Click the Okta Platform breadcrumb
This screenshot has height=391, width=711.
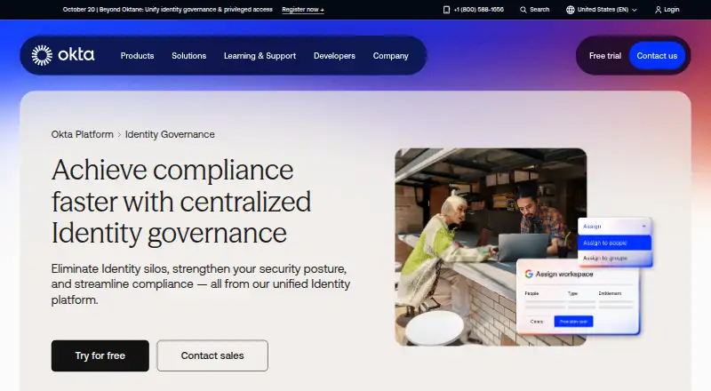pyautogui.click(x=82, y=134)
